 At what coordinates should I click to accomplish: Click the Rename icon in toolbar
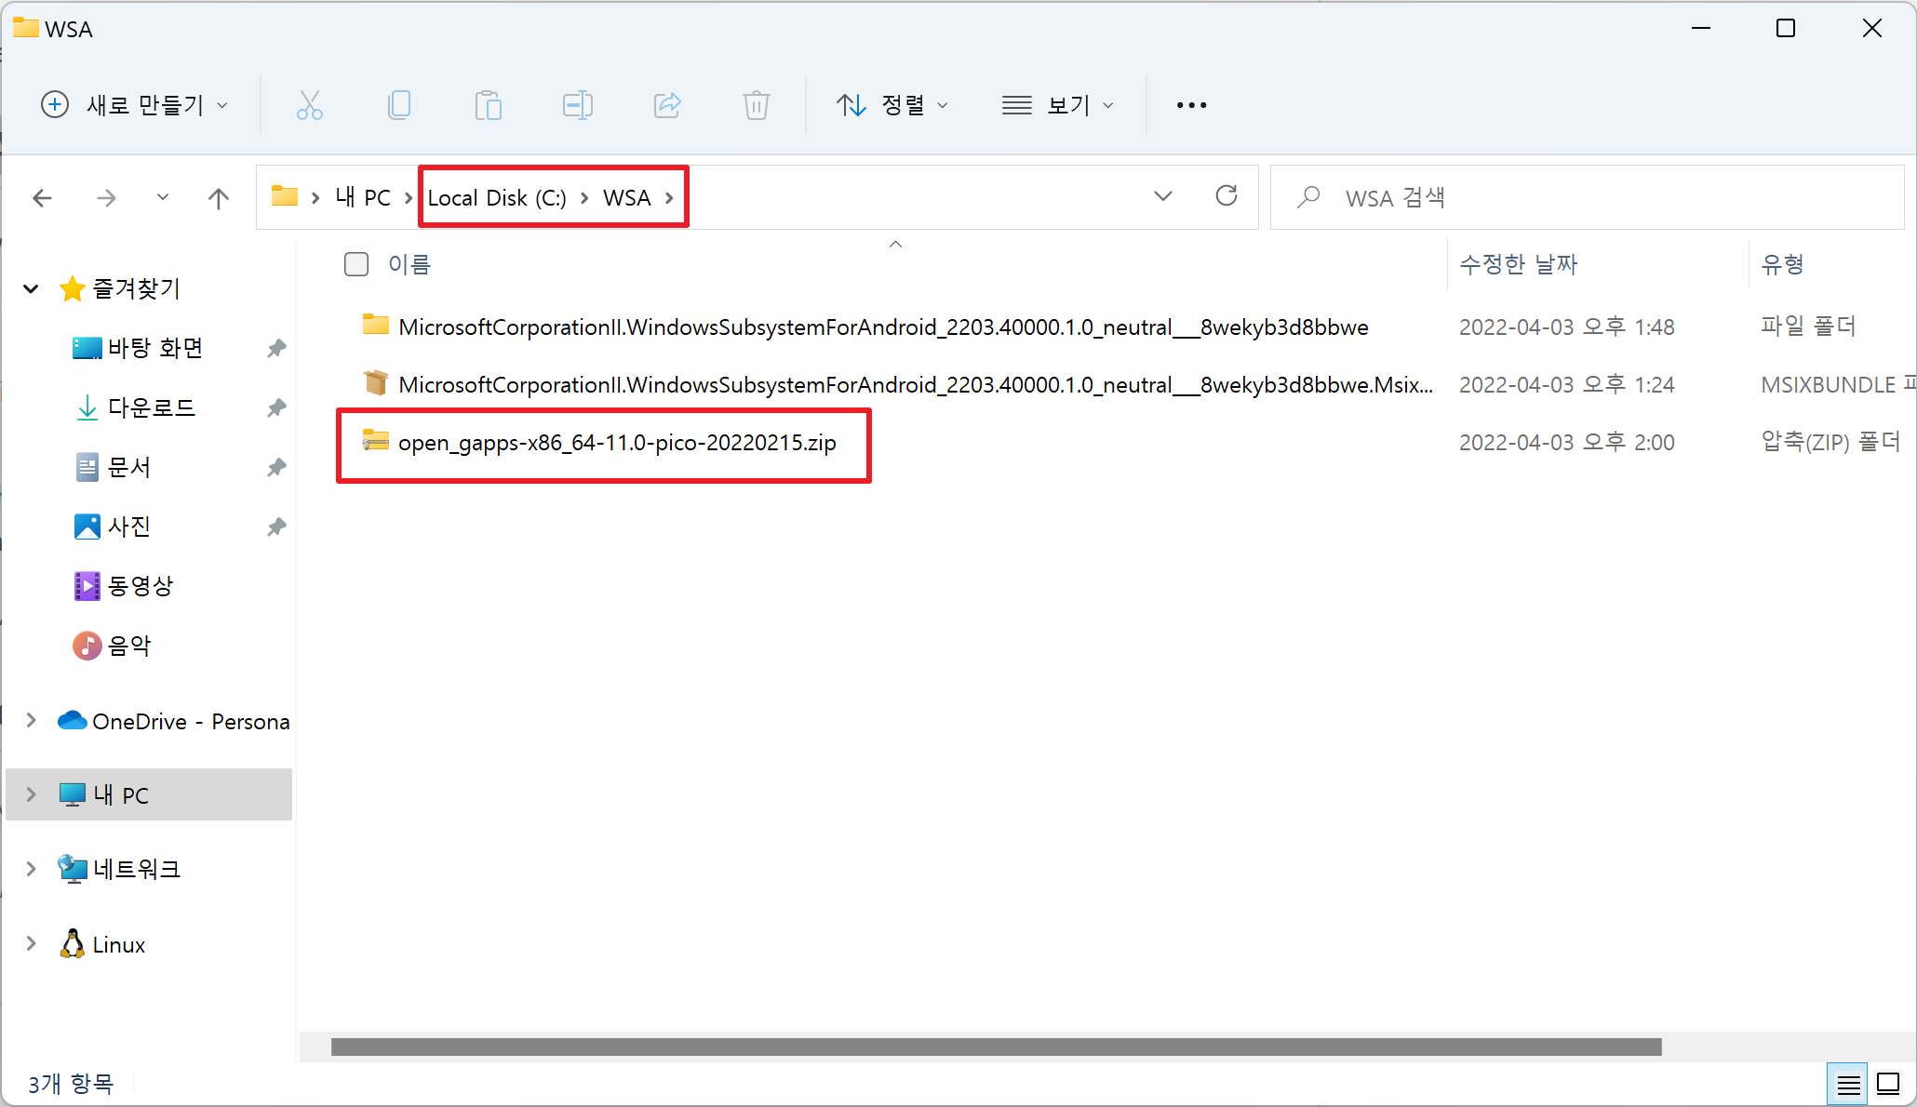pos(577,105)
